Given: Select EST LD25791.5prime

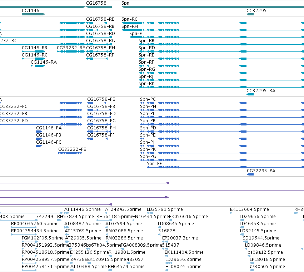Looking at the screenshot, I should 165,209.
